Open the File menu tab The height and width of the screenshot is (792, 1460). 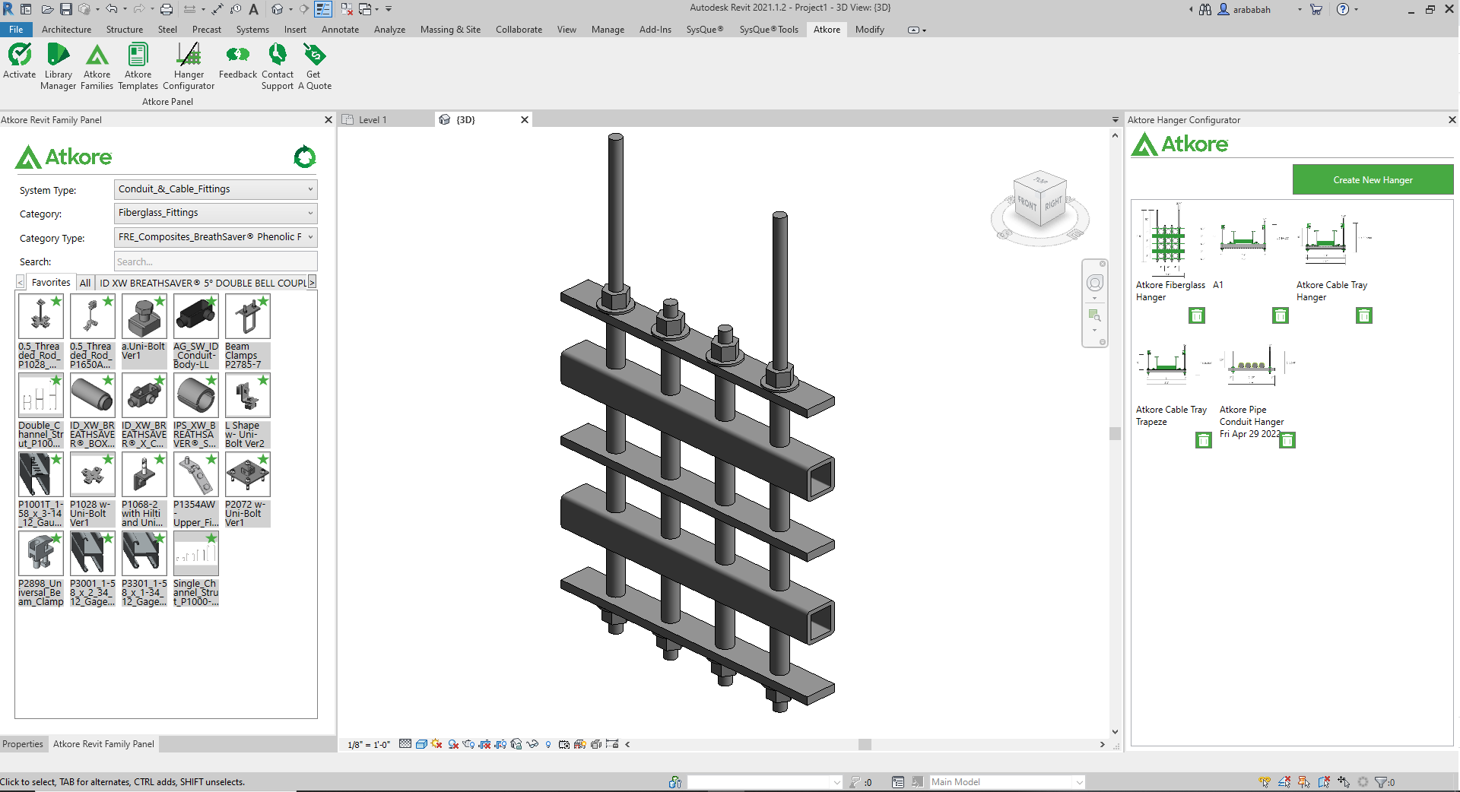(16, 30)
